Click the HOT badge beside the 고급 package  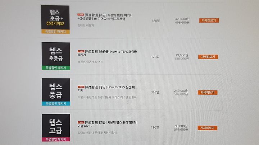(x=81, y=122)
